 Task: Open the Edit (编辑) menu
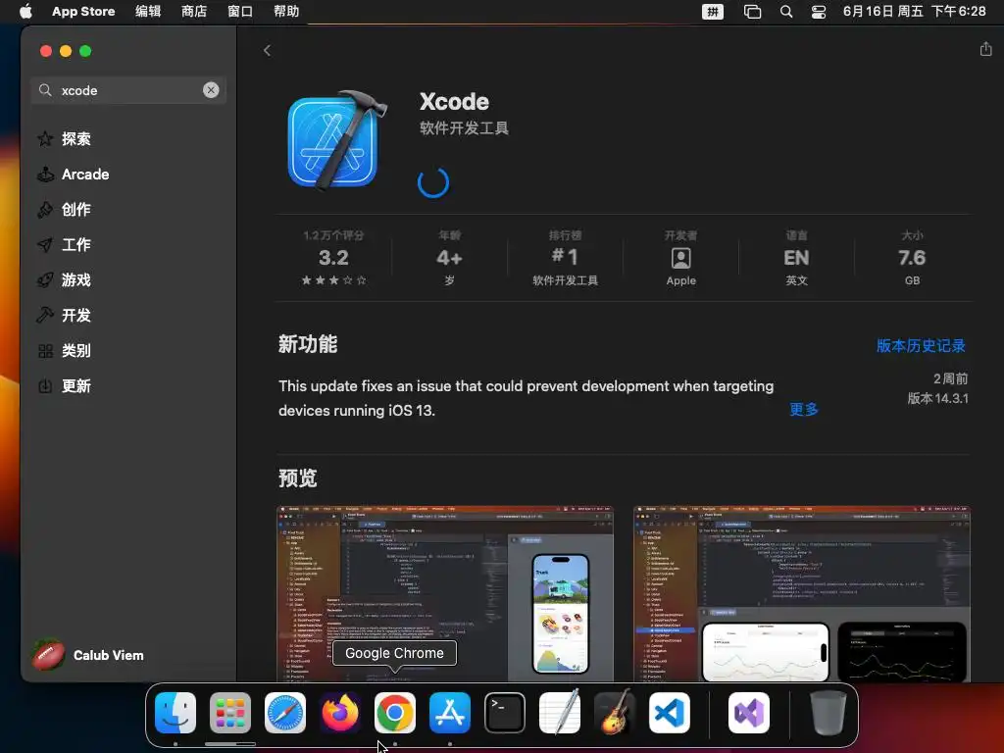(148, 12)
